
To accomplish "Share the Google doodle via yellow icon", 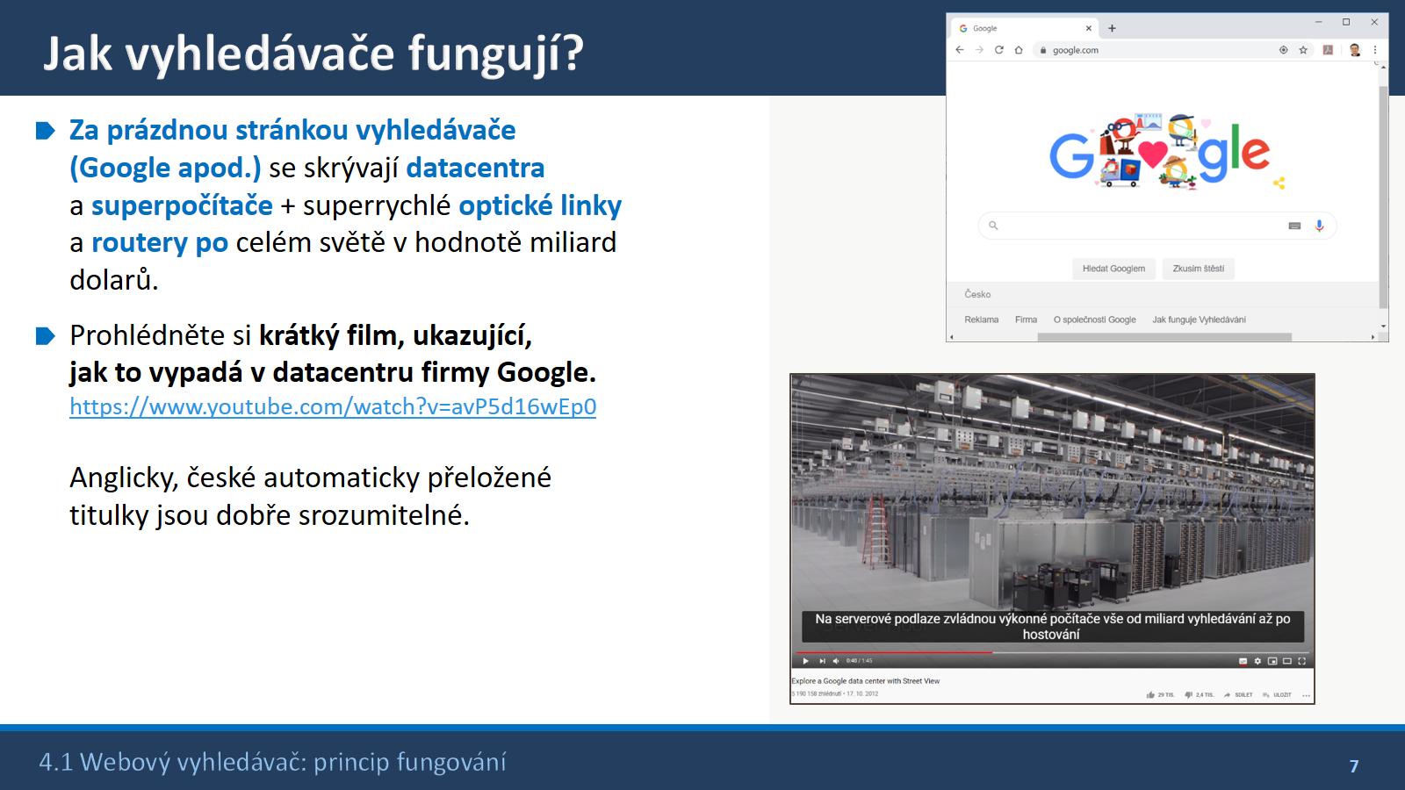I will pyautogui.click(x=1279, y=183).
